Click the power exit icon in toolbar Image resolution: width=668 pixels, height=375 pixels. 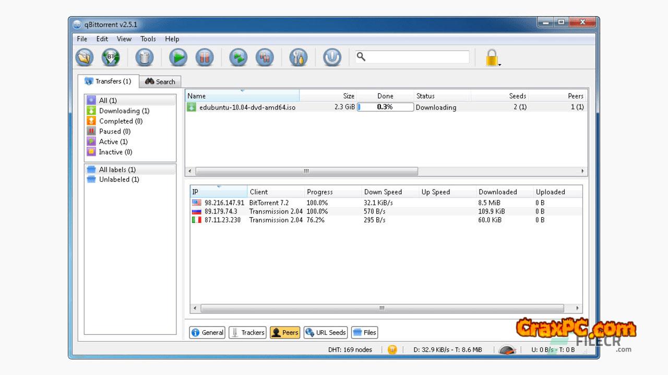point(332,57)
